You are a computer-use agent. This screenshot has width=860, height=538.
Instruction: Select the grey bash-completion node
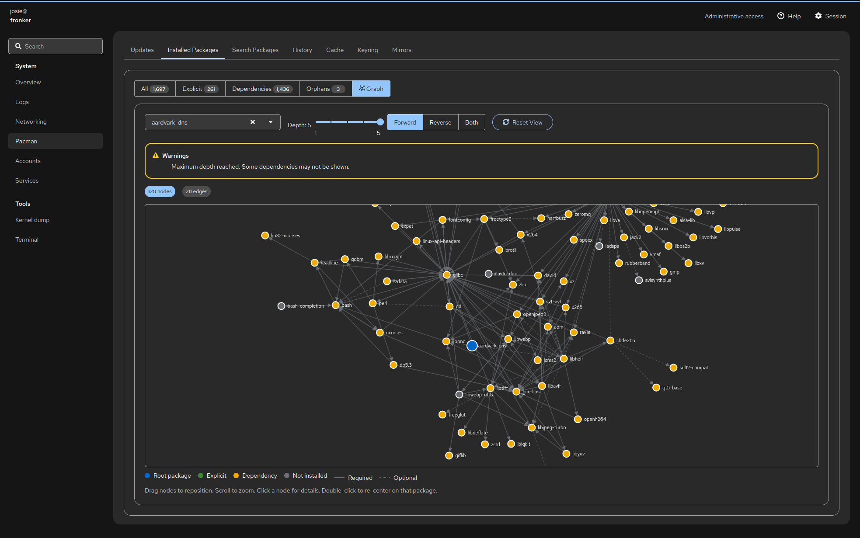tap(282, 306)
